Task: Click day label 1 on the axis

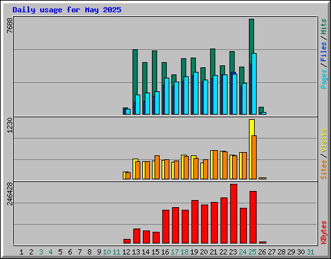Action: pyautogui.click(x=21, y=252)
